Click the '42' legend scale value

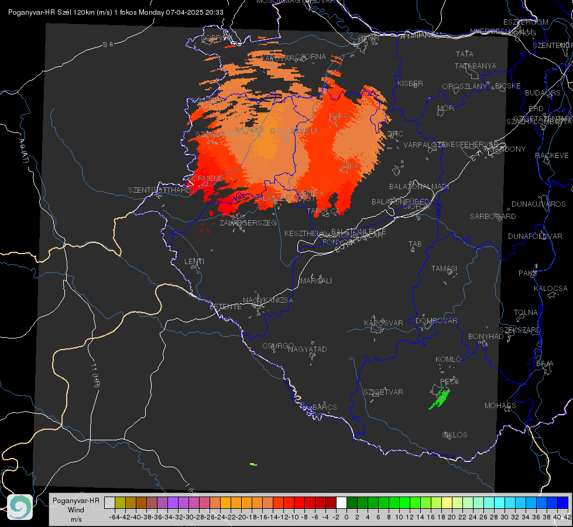pyautogui.click(x=567, y=517)
